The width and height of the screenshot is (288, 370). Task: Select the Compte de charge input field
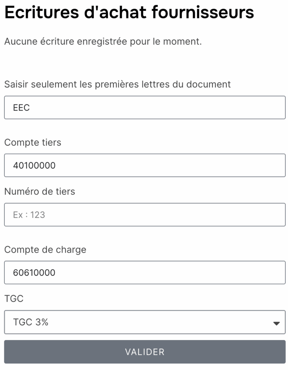pos(144,272)
